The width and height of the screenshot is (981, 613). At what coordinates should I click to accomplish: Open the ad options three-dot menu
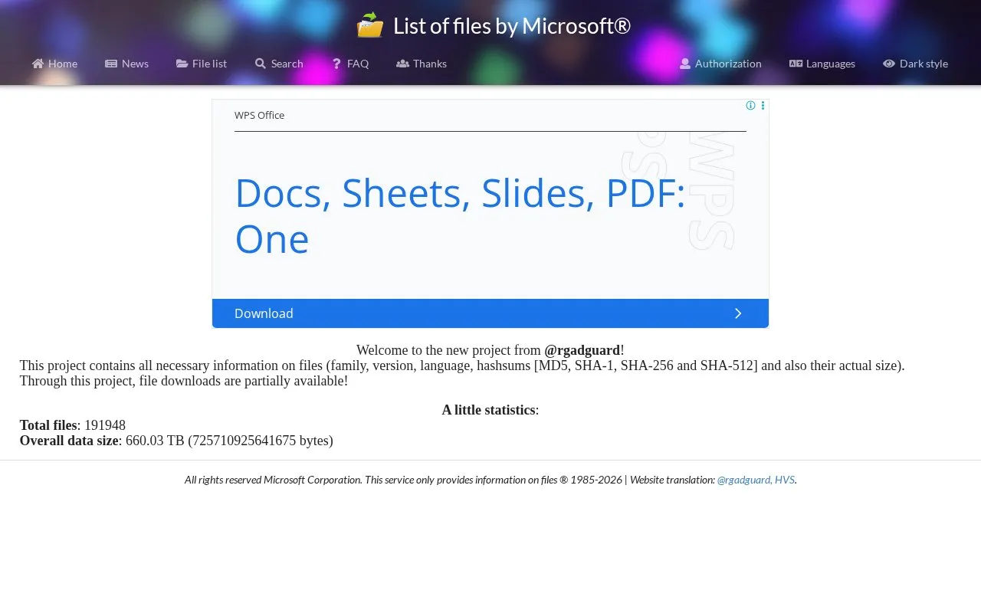coord(763,106)
